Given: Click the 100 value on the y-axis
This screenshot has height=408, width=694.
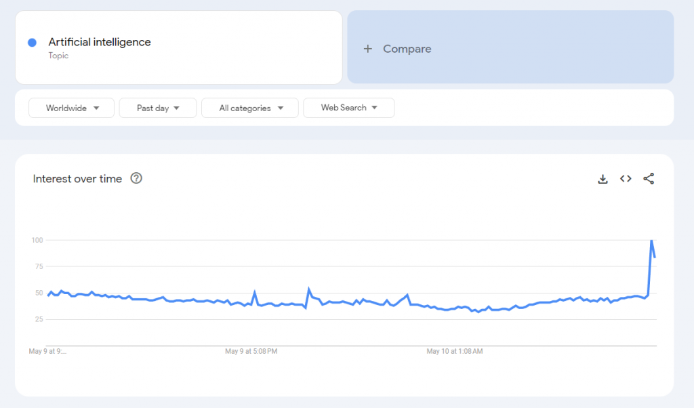Looking at the screenshot, I should click(x=37, y=240).
